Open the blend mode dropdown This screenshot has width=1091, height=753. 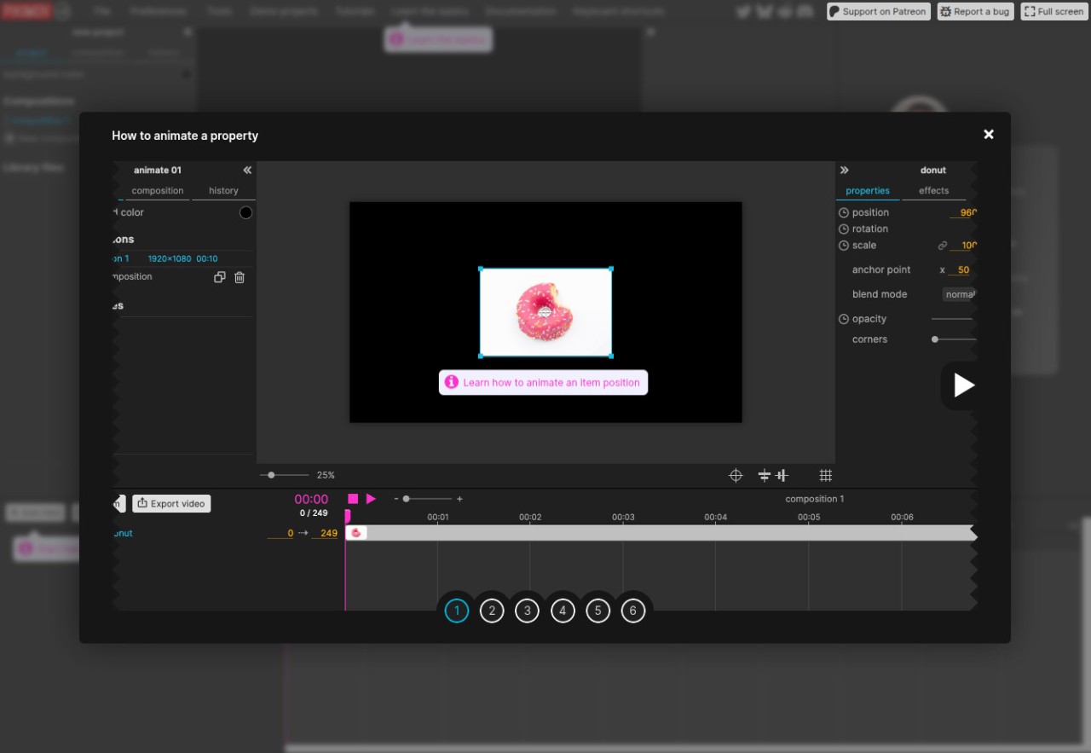click(x=959, y=294)
